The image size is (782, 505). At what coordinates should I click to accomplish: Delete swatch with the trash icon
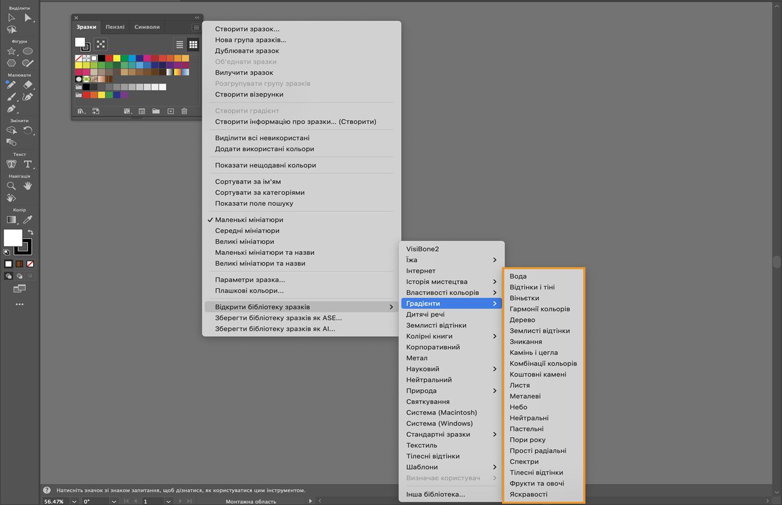[x=184, y=111]
